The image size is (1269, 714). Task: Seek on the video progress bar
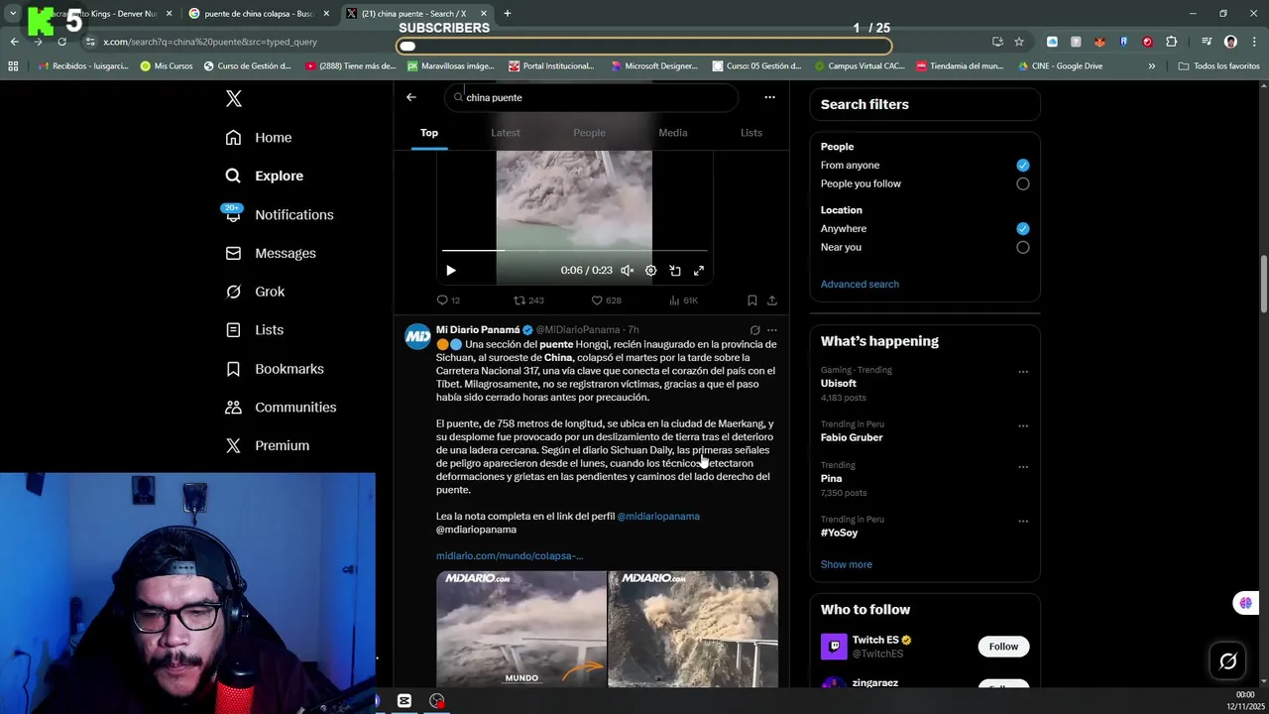pos(574,251)
